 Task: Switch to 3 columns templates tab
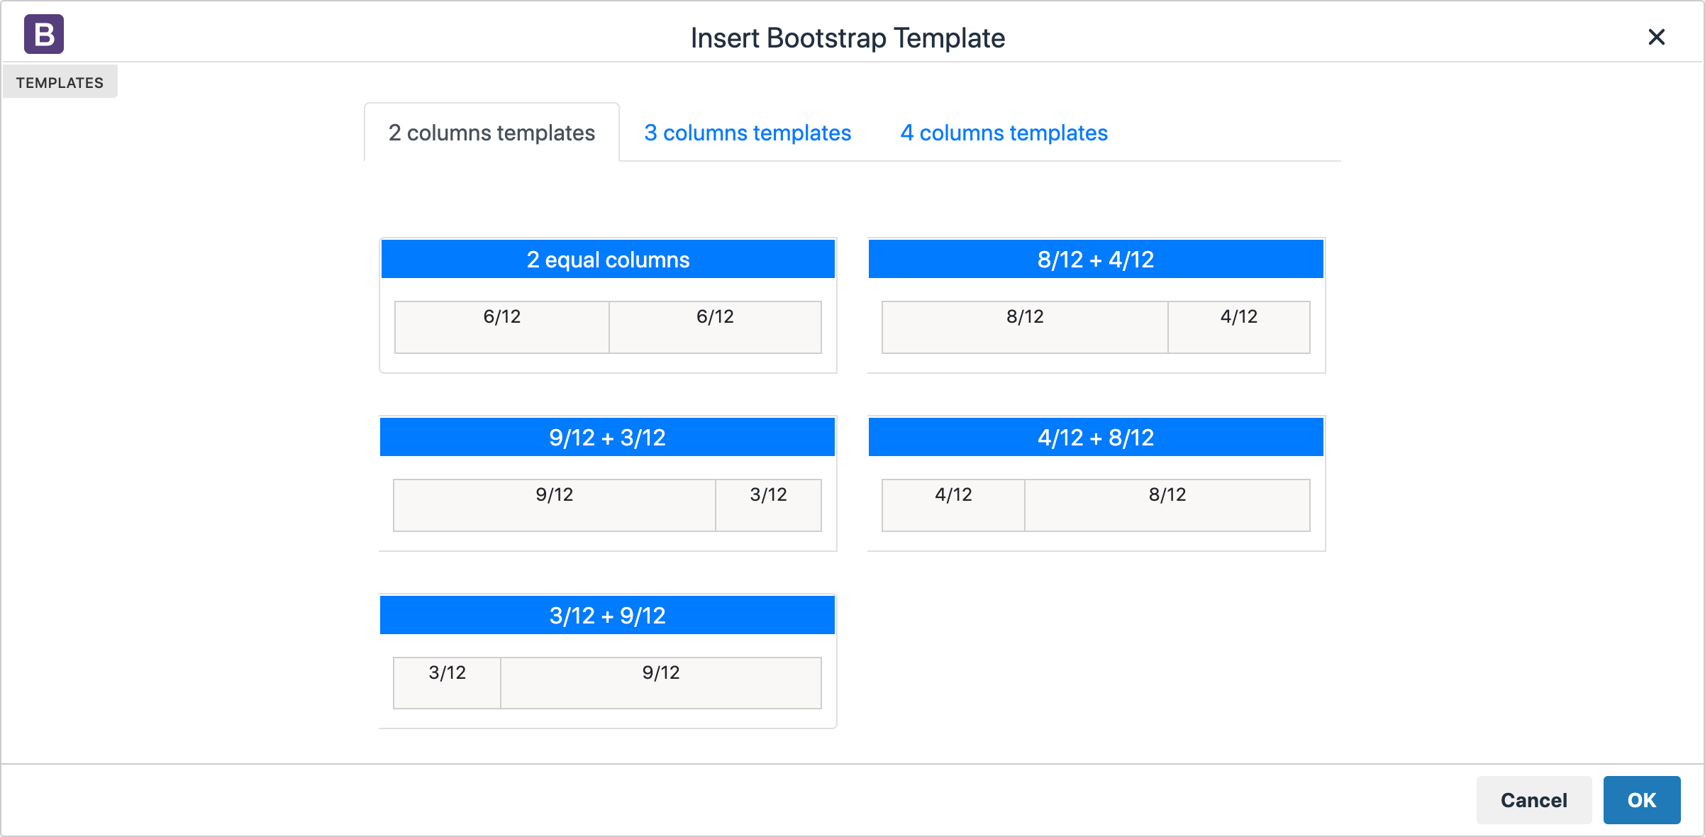(748, 133)
